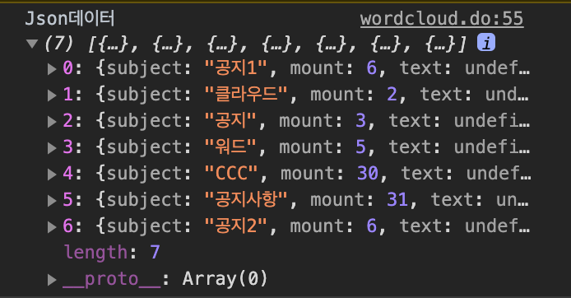Expand array item 0 with subject 공지1

(52, 69)
